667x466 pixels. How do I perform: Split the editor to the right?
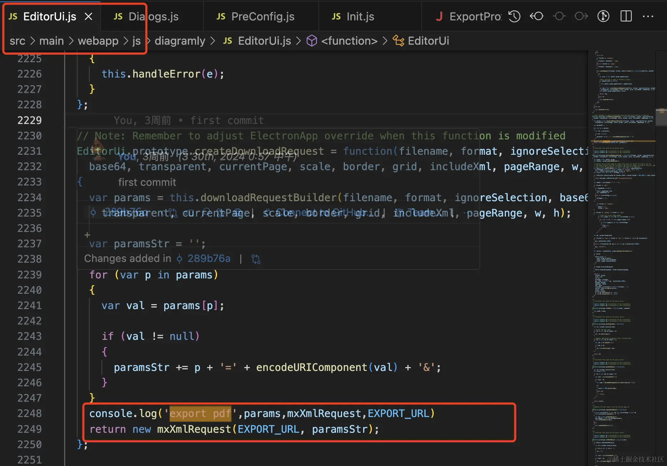tap(626, 16)
